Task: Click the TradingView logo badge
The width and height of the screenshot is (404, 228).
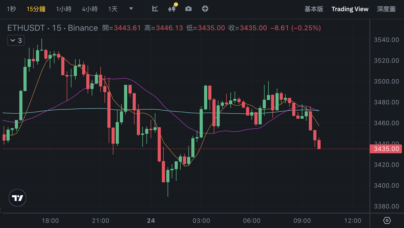Action: [17, 198]
